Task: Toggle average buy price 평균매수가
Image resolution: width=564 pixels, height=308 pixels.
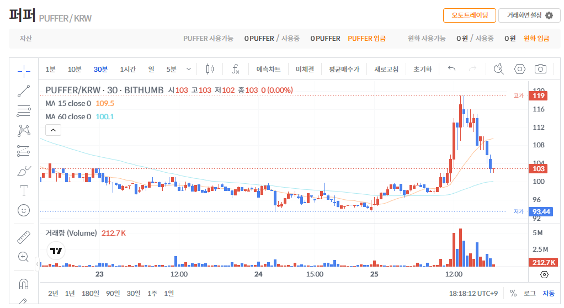Action: click(344, 69)
